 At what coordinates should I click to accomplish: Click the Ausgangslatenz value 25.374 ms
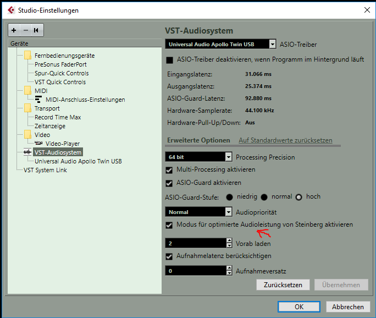click(258, 86)
